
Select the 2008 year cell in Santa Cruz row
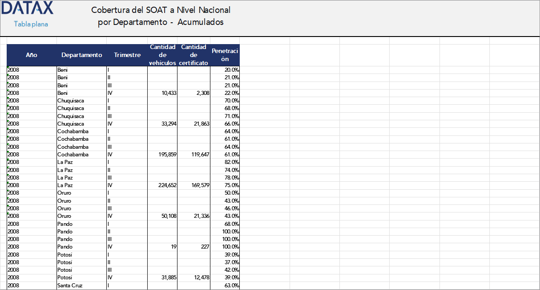[32, 286]
